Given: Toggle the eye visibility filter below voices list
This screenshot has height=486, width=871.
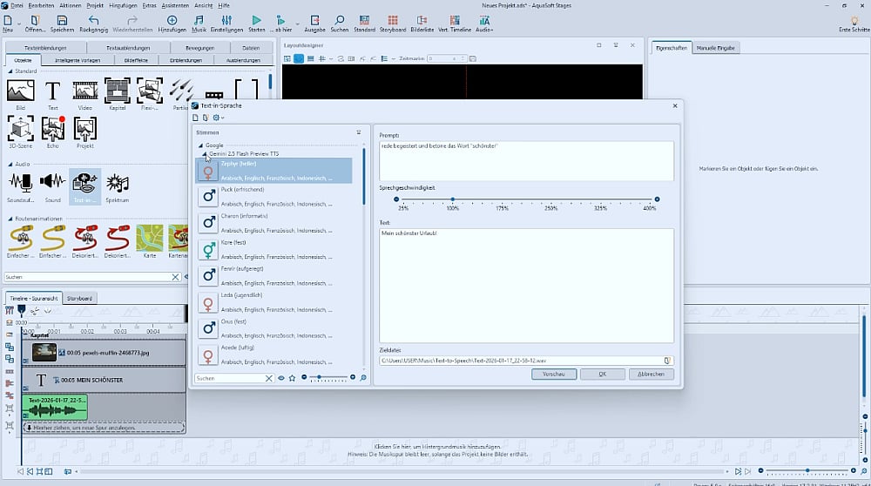Looking at the screenshot, I should 280,378.
